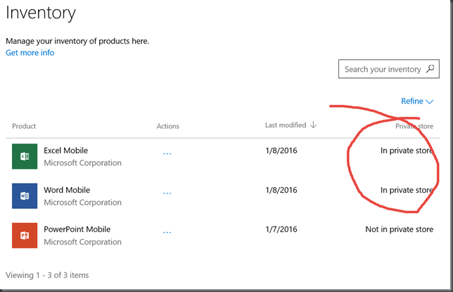Select the Word Mobile product name

point(67,190)
